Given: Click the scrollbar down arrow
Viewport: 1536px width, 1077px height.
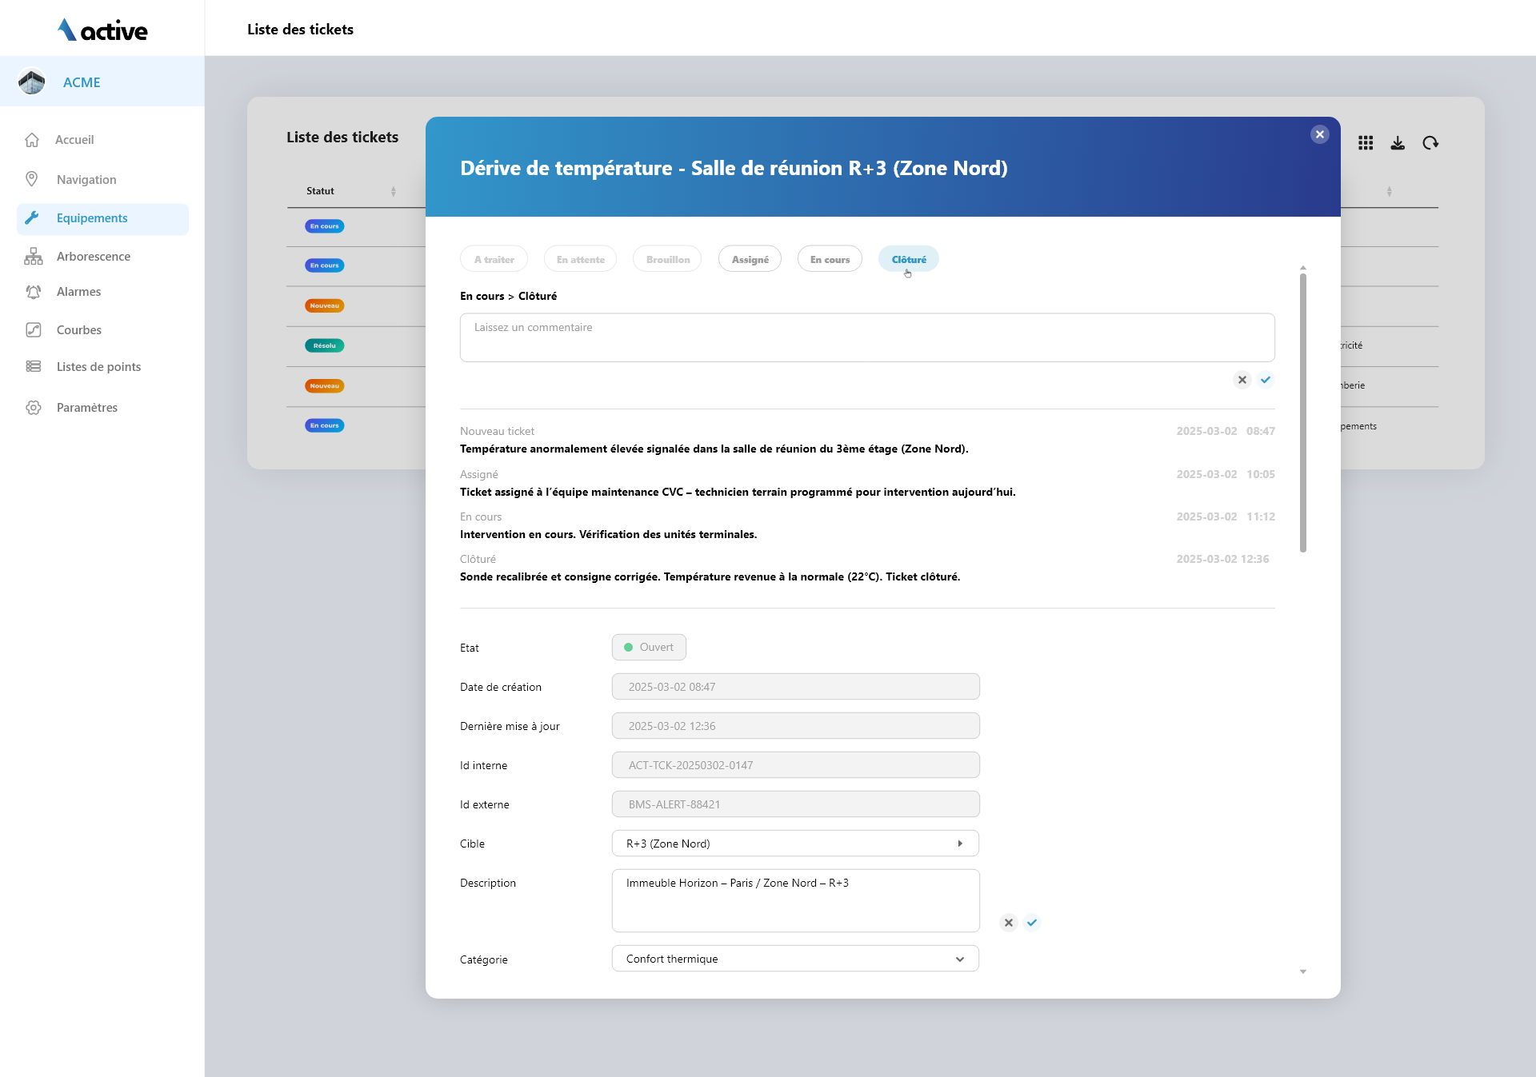Looking at the screenshot, I should (x=1303, y=971).
